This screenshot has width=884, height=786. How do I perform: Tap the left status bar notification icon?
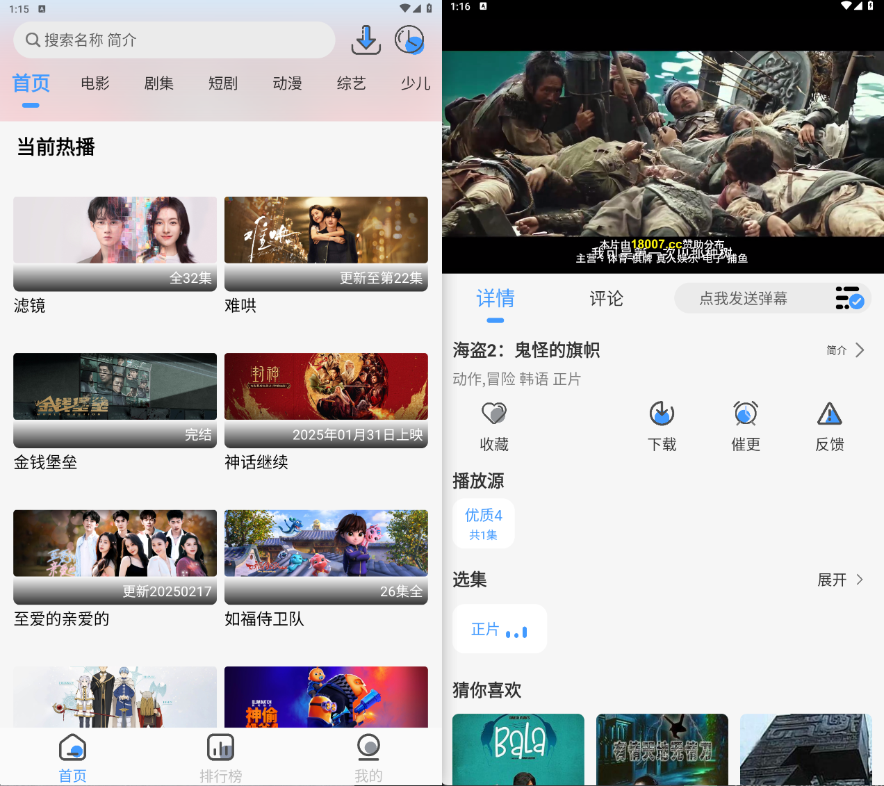[42, 9]
